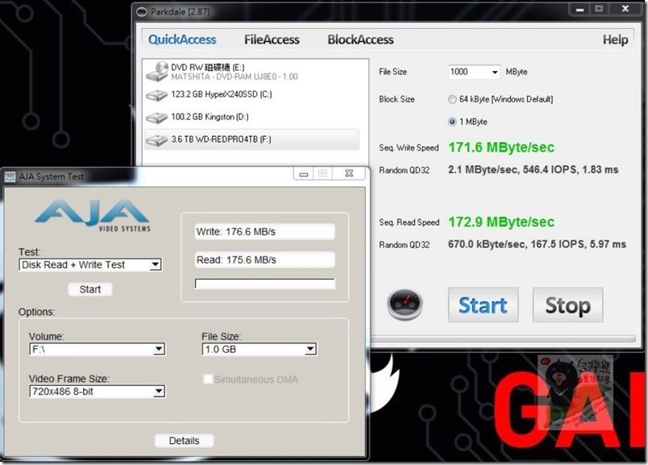Select the 3.6 TB WD-REDPRO4TB (F:) row text
This screenshot has height=465, width=648.
[x=221, y=139]
